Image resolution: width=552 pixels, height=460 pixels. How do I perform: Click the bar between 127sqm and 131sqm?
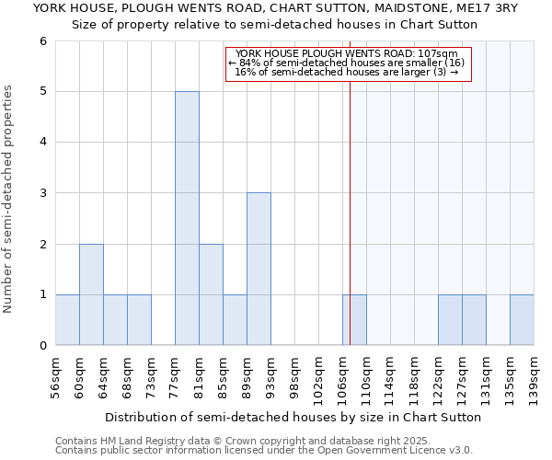[x=474, y=319]
